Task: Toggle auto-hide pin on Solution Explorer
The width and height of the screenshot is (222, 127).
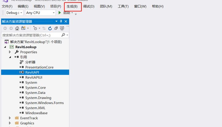Action: [x=61, y=21]
